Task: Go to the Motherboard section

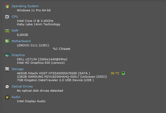Action: pos(21,41)
